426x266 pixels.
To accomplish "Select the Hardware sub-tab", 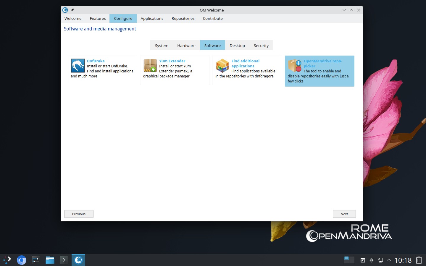I will (x=186, y=46).
